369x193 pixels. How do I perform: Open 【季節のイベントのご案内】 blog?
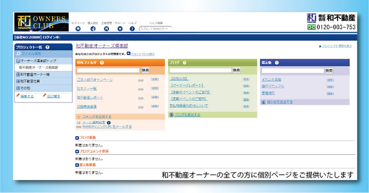point(190,92)
